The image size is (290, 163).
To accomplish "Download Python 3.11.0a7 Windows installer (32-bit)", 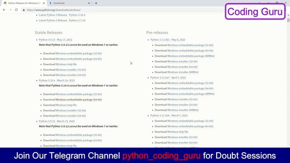I will coord(182,100).
